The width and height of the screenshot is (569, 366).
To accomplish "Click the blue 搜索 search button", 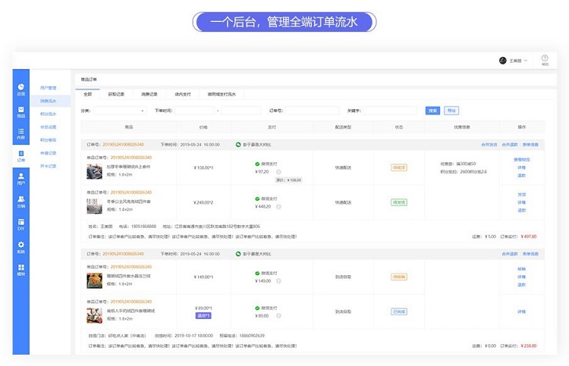I will [433, 111].
